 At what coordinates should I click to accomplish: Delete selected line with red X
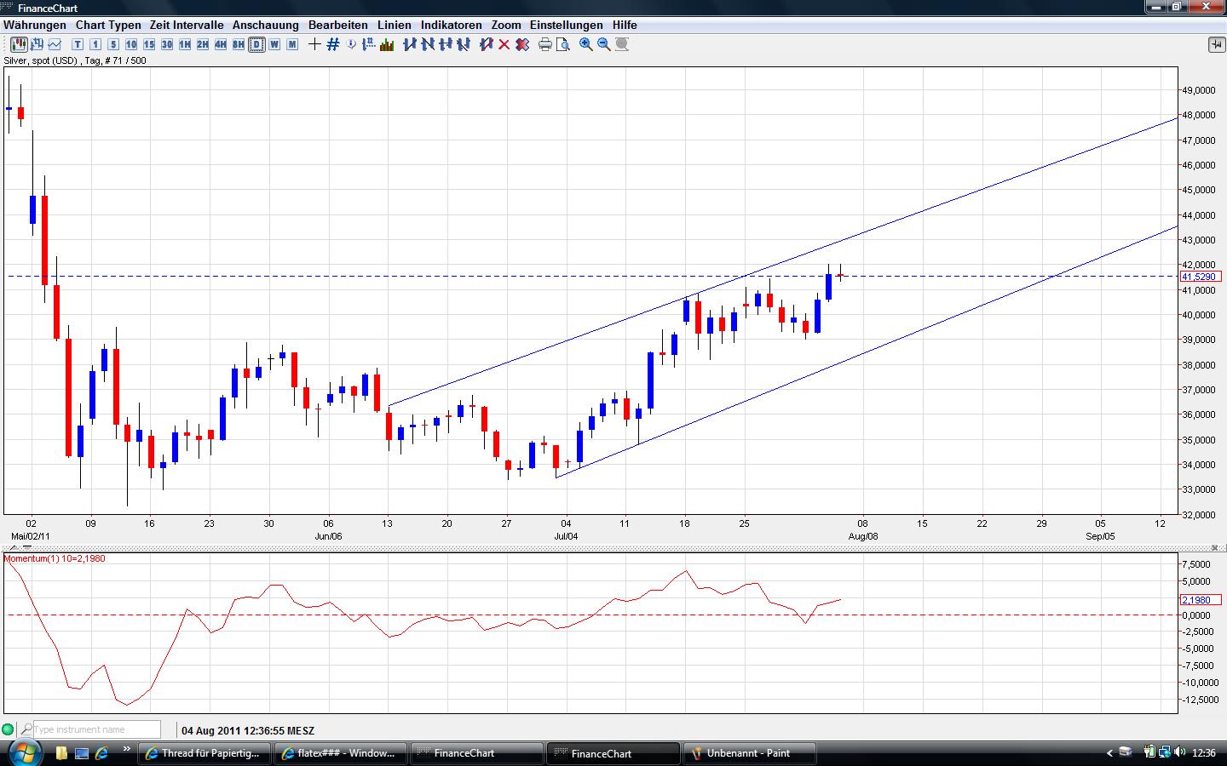504,44
